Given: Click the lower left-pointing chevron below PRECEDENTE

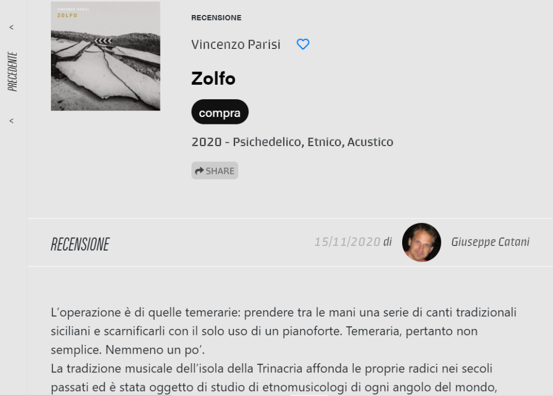Looking at the screenshot, I should pyautogui.click(x=12, y=121).
